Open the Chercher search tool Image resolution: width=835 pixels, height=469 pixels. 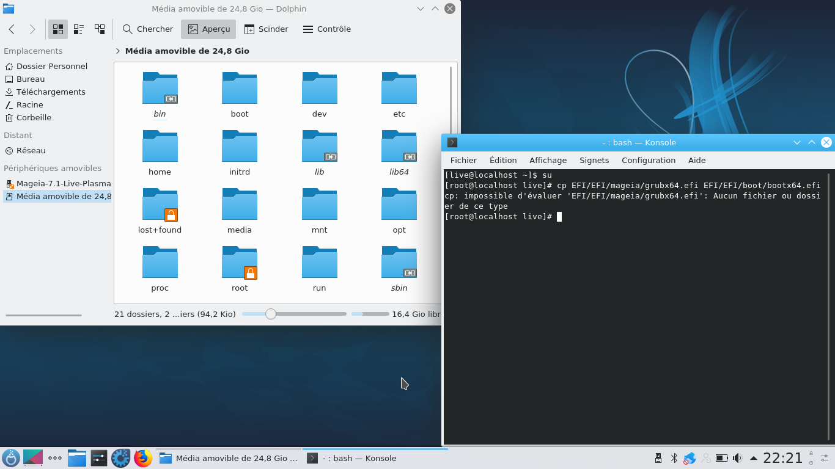point(148,29)
